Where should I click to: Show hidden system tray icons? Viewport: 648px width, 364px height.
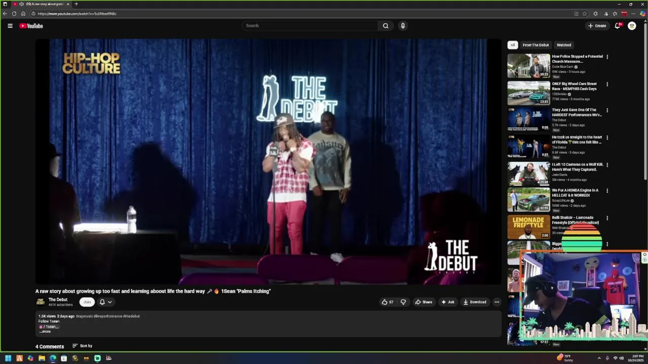tap(599, 358)
